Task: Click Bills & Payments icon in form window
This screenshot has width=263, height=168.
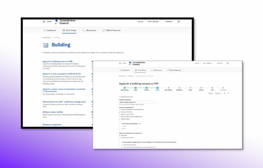Action: [x=168, y=70]
